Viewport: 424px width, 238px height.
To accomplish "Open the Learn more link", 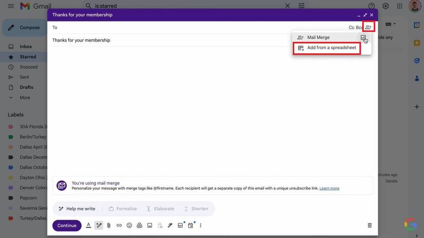I will point(329,189).
